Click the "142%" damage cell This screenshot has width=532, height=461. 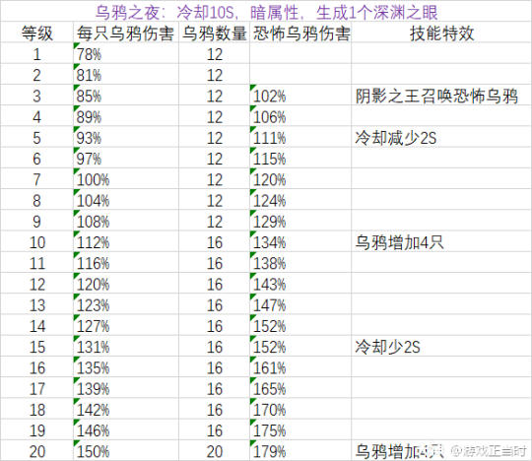[x=125, y=409]
